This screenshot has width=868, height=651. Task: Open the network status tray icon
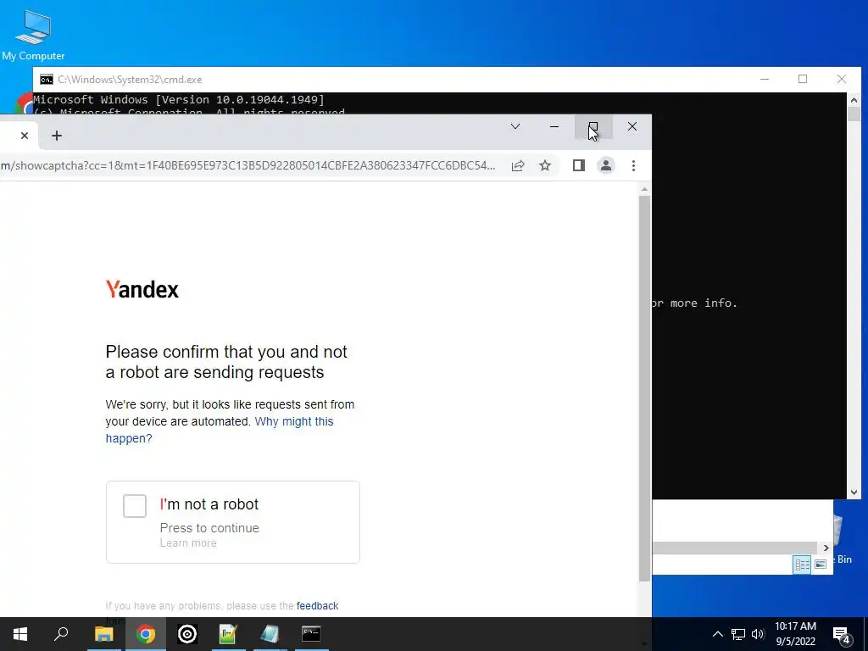coord(738,634)
